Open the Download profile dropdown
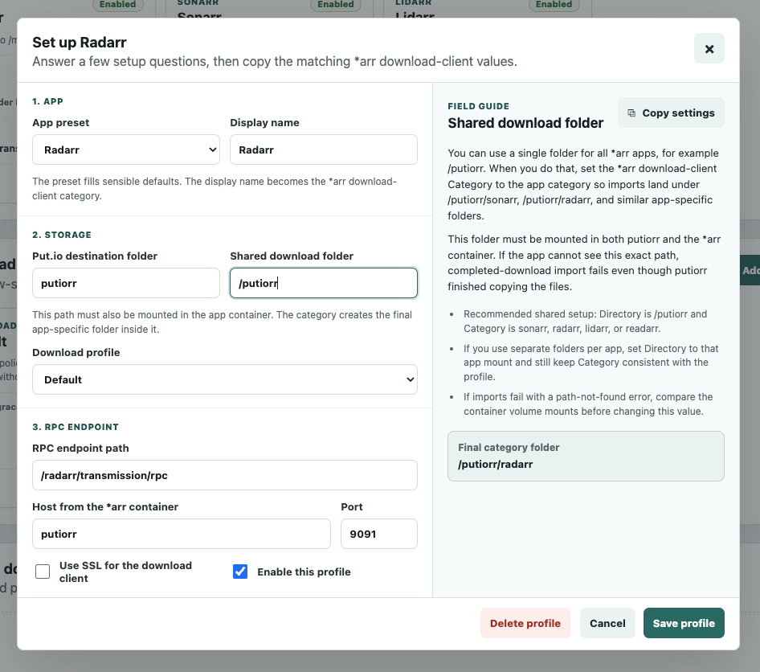This screenshot has width=760, height=672. coord(224,379)
